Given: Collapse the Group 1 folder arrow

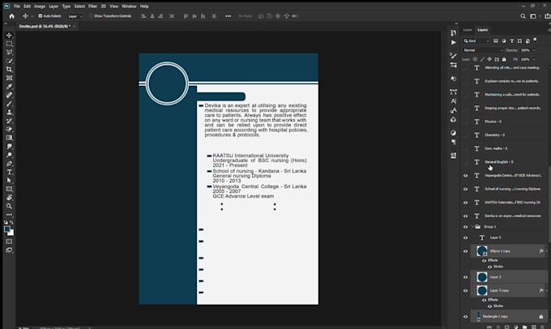Looking at the screenshot, I should pyautogui.click(x=472, y=227).
